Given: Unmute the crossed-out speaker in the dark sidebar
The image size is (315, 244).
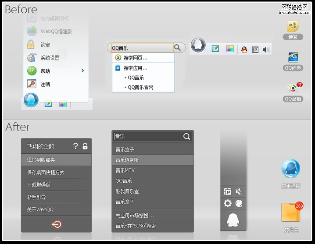Looking at the screenshot, I should [x=239, y=191].
